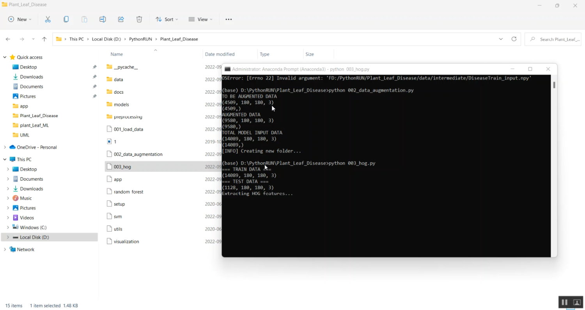Viewport: 585px width, 310px height.
Task: Toggle webcam overlay in recorder
Action: (x=577, y=302)
